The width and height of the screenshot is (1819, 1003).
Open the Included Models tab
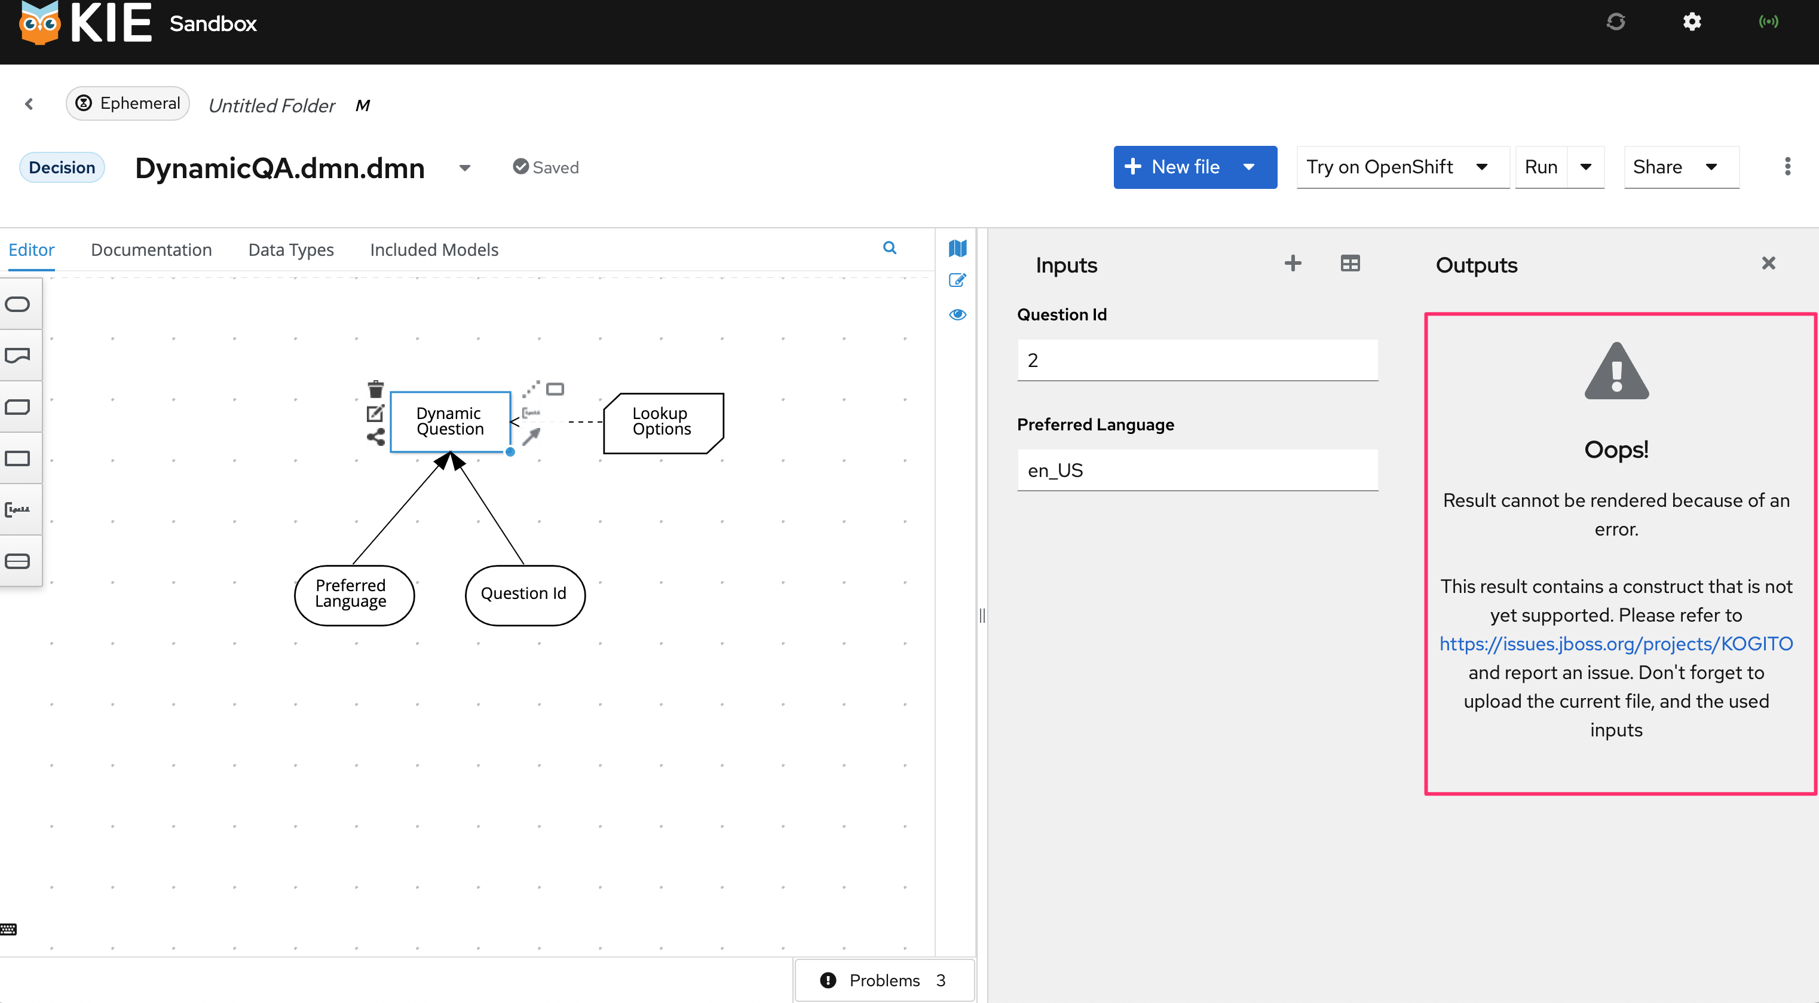tap(434, 250)
